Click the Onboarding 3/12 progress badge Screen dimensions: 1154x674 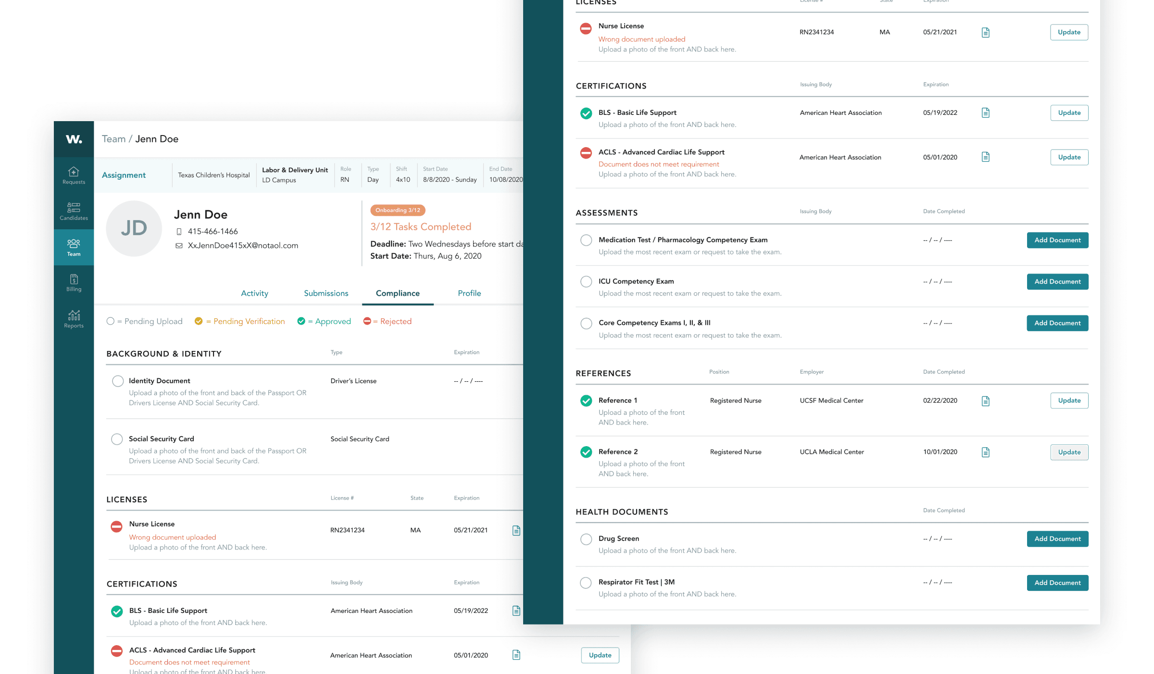pos(398,210)
